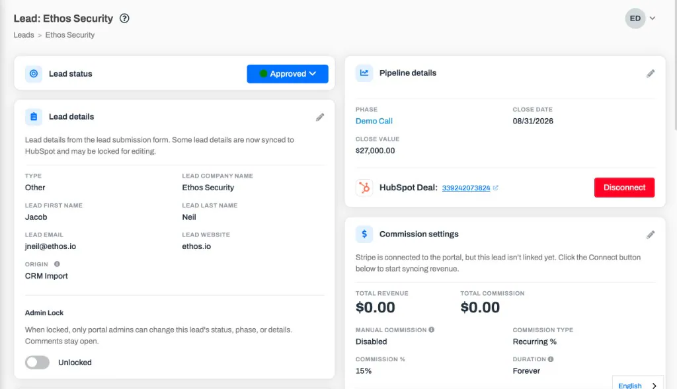Show the Manual Commission info icon
The height and width of the screenshot is (389, 677).
click(x=431, y=330)
